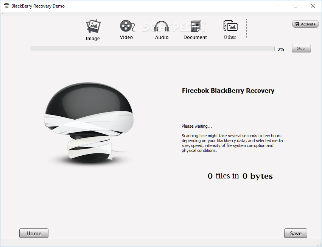Select the Other files category icon
The height and width of the screenshot is (247, 322).
tap(230, 26)
